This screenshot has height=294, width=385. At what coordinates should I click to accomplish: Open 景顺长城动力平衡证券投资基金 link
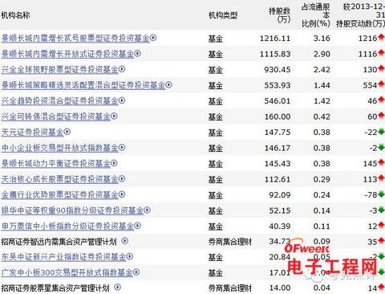[56, 163]
